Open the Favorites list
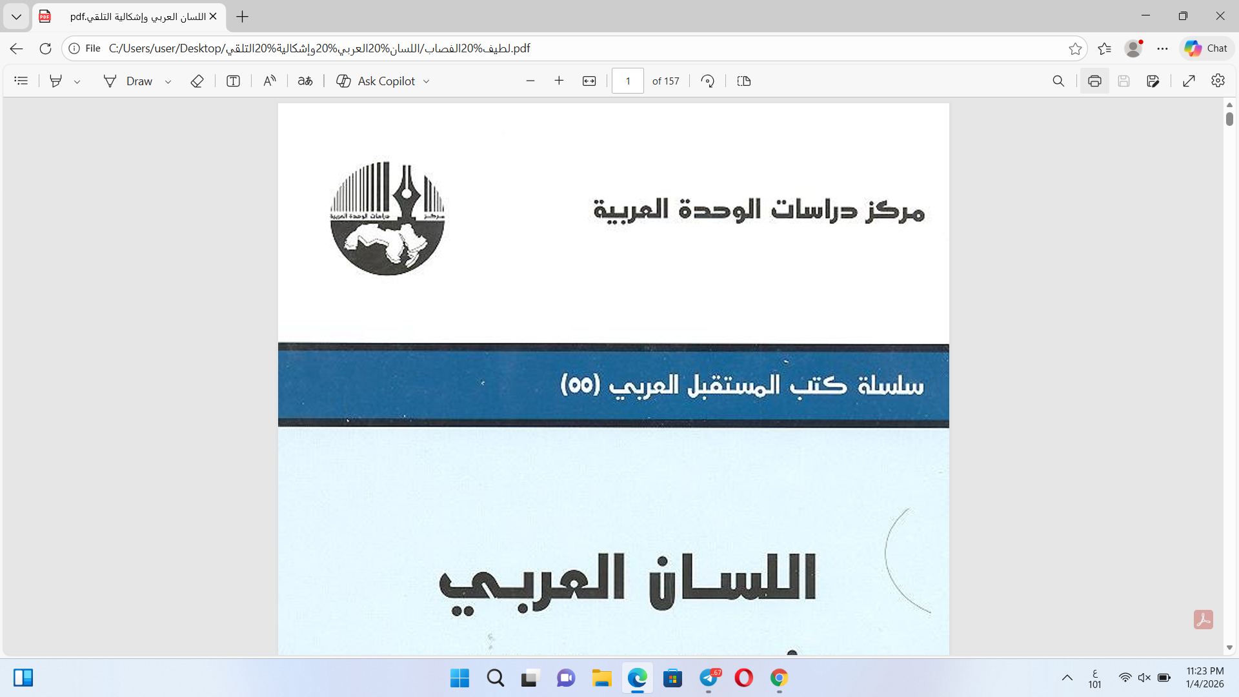 tap(1105, 48)
